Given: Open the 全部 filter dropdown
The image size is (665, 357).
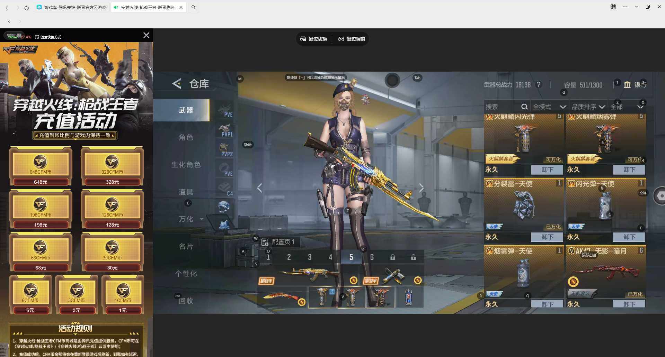Looking at the screenshot, I should [627, 107].
